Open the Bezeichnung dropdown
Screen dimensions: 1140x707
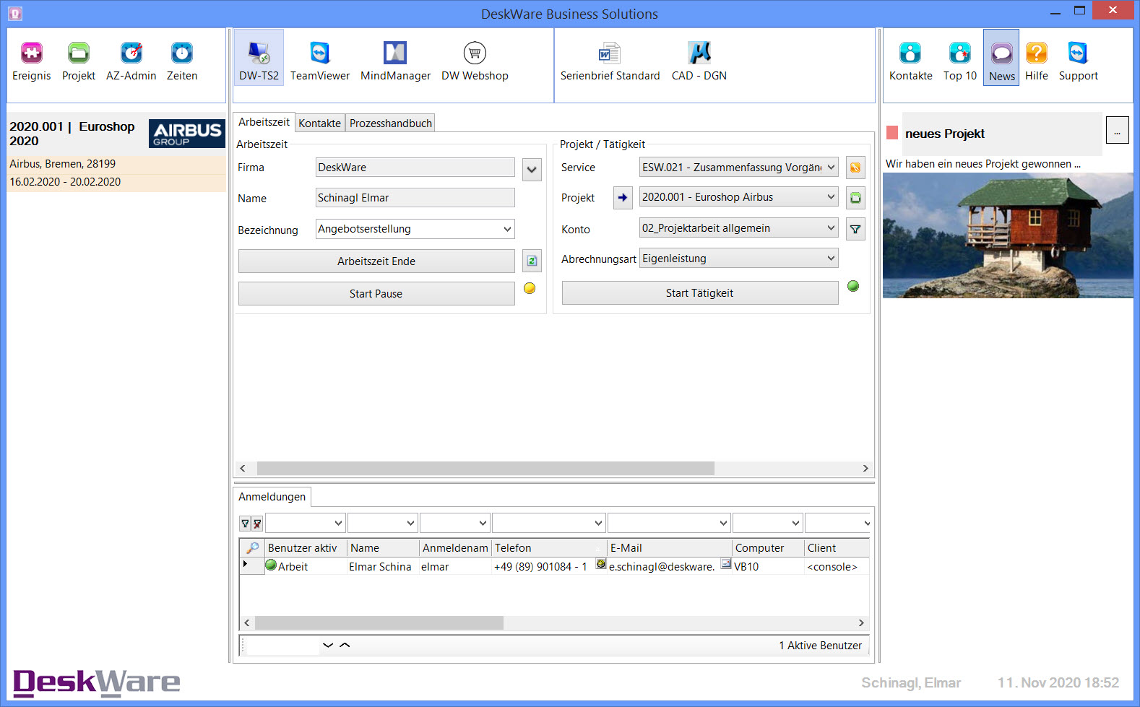(507, 229)
